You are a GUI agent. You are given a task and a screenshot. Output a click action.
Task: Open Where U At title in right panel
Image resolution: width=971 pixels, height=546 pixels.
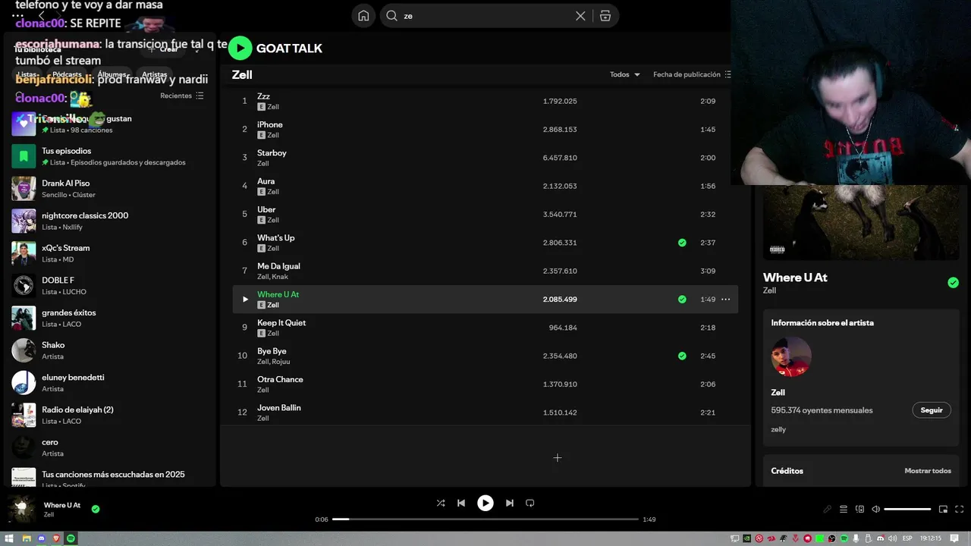point(795,278)
